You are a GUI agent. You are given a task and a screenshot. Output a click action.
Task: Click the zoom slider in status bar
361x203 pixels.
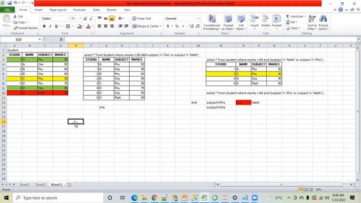[341, 189]
